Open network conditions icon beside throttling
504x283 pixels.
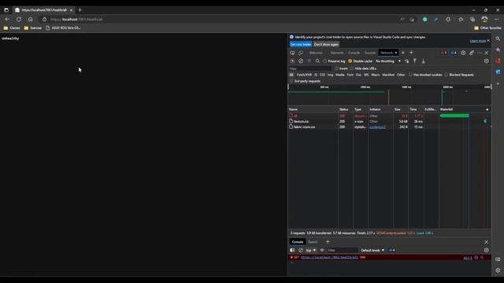[406, 61]
